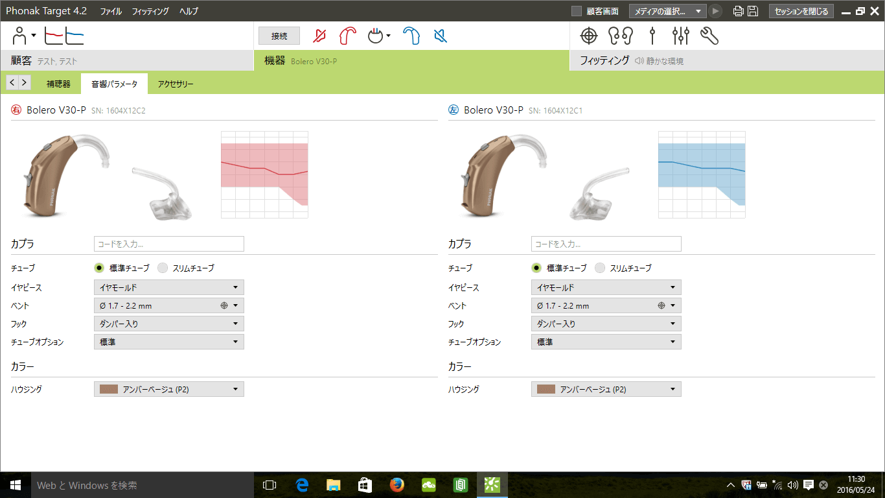Click the red right ear fitting range graph

pyautogui.click(x=264, y=174)
